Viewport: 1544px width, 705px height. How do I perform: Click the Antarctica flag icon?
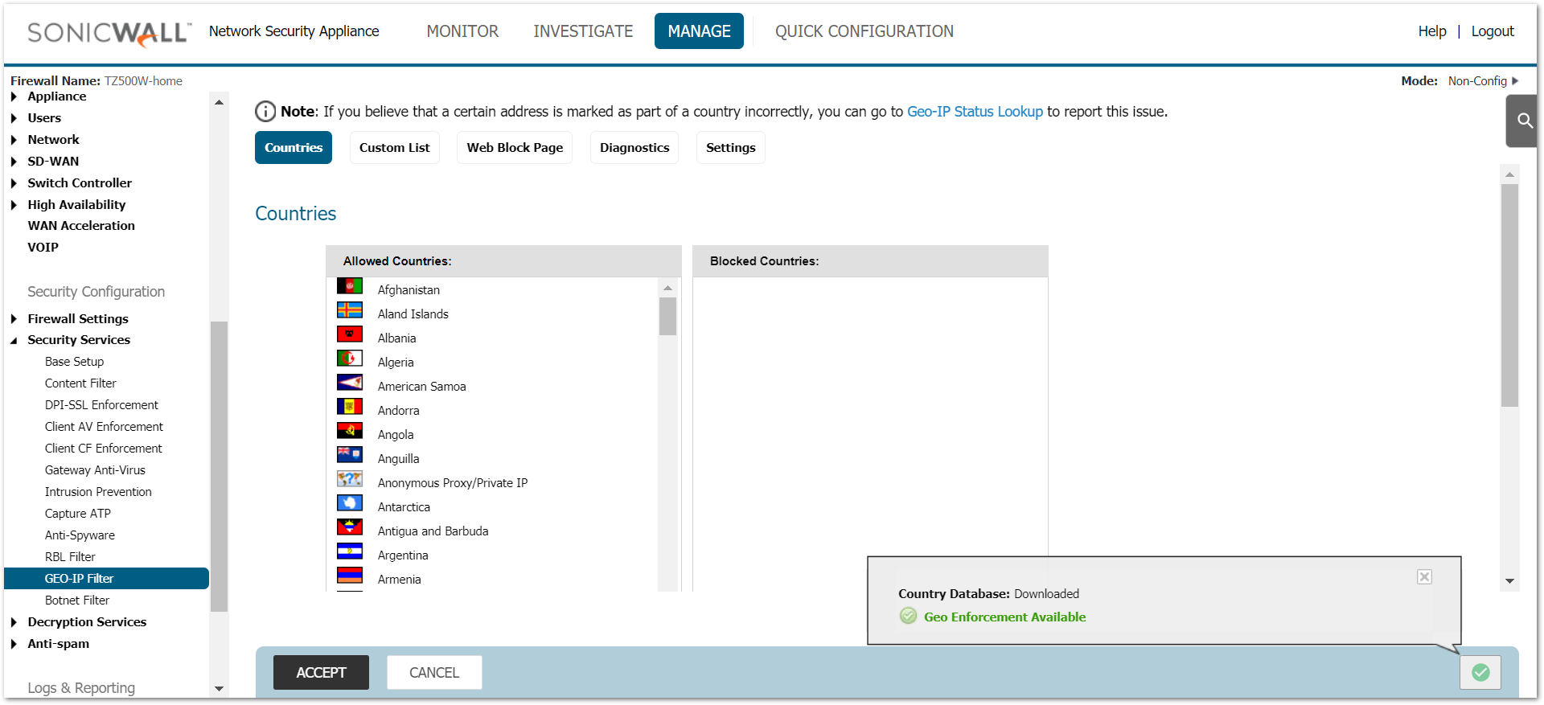click(x=349, y=503)
